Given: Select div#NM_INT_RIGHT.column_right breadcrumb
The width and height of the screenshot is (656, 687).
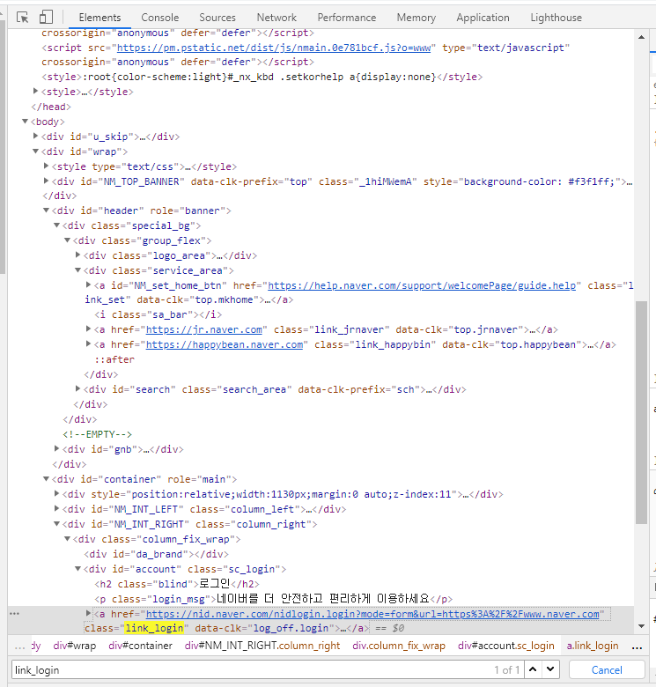Looking at the screenshot, I should (x=262, y=646).
